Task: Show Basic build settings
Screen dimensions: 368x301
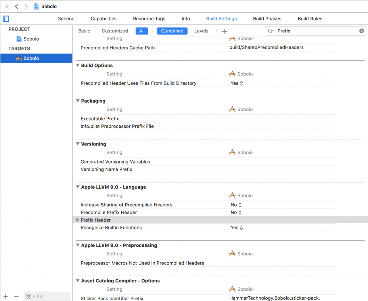Action: (x=84, y=31)
